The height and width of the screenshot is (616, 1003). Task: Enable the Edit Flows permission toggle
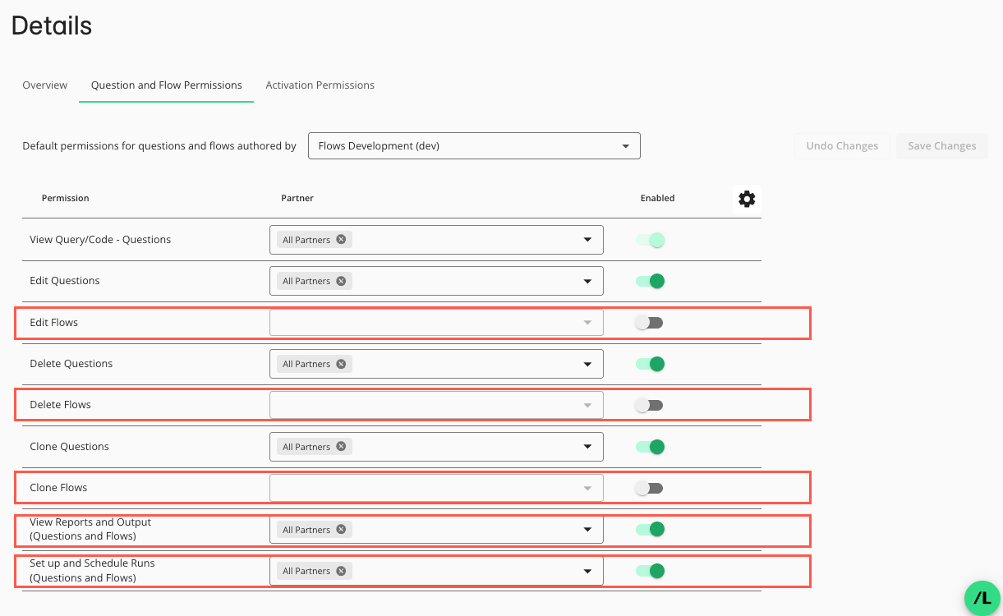(649, 323)
